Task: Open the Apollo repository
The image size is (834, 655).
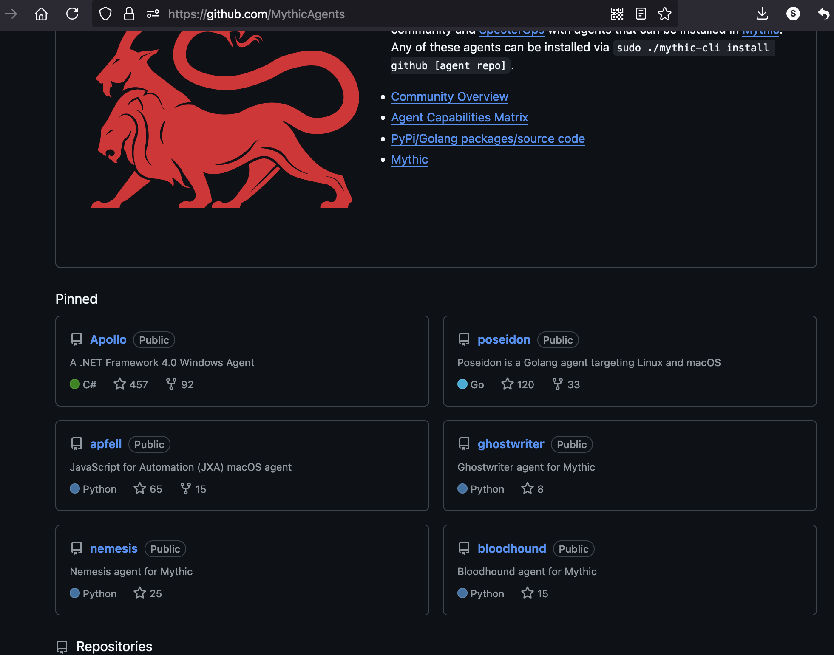Action: pos(108,340)
